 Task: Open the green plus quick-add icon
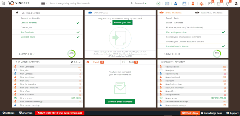158,3
